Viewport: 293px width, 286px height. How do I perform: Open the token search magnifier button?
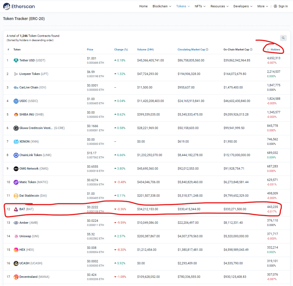click(x=283, y=38)
